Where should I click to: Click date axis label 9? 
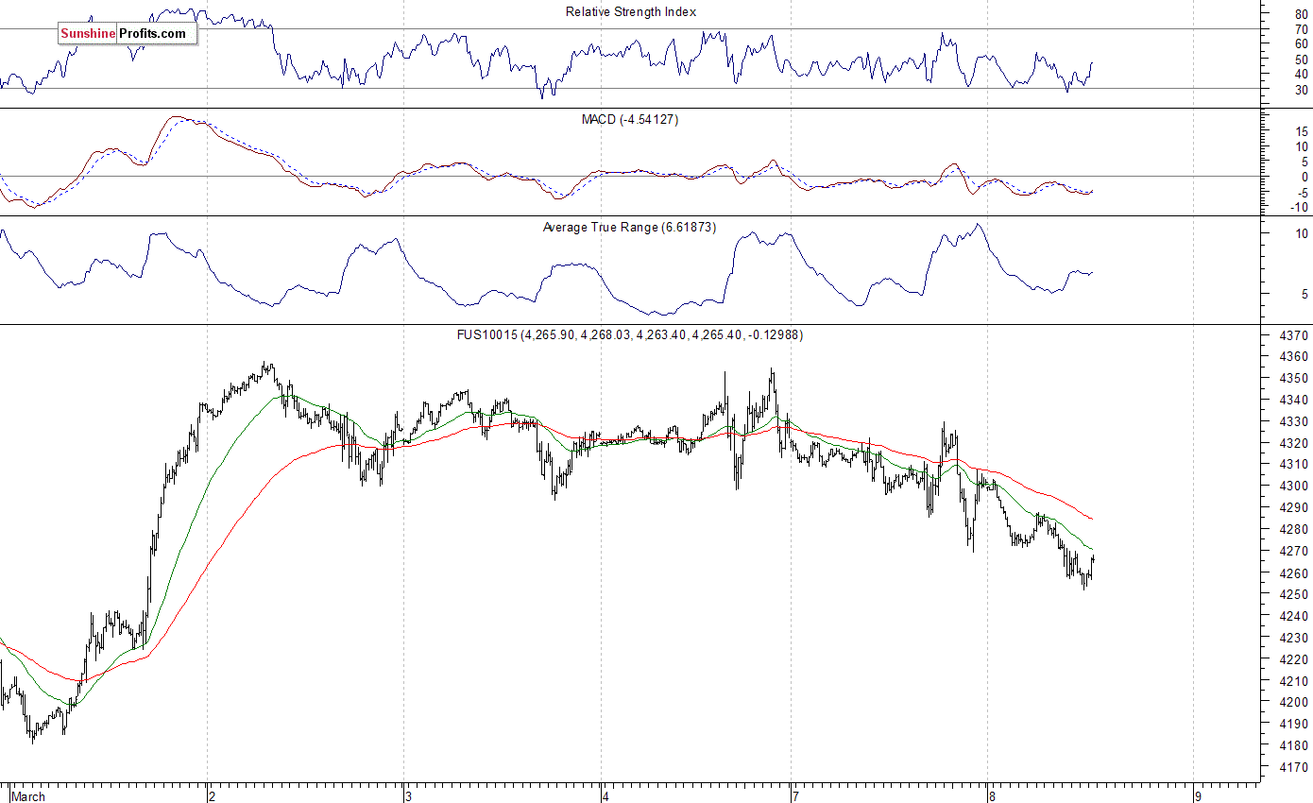click(1197, 796)
